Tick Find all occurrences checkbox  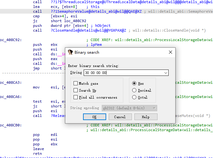(75, 97)
